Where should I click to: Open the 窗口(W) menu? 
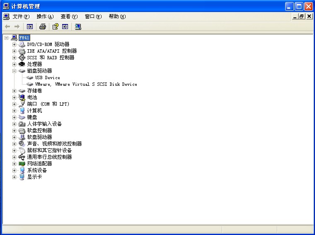(93, 17)
